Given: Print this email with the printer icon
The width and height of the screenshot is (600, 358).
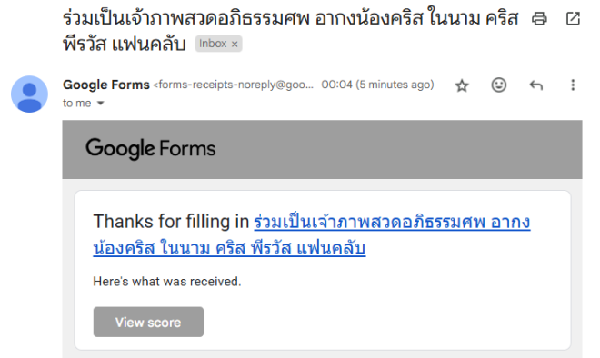Looking at the screenshot, I should 539,18.
